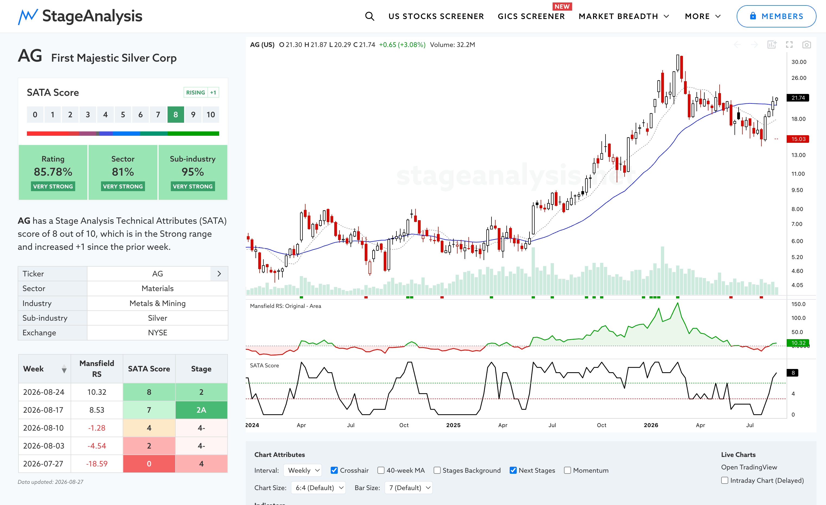Take chart snapshot with camera icon
The height and width of the screenshot is (505, 826).
806,45
